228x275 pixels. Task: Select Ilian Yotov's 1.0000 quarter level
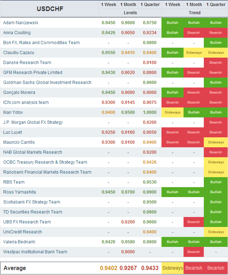coord(150,112)
